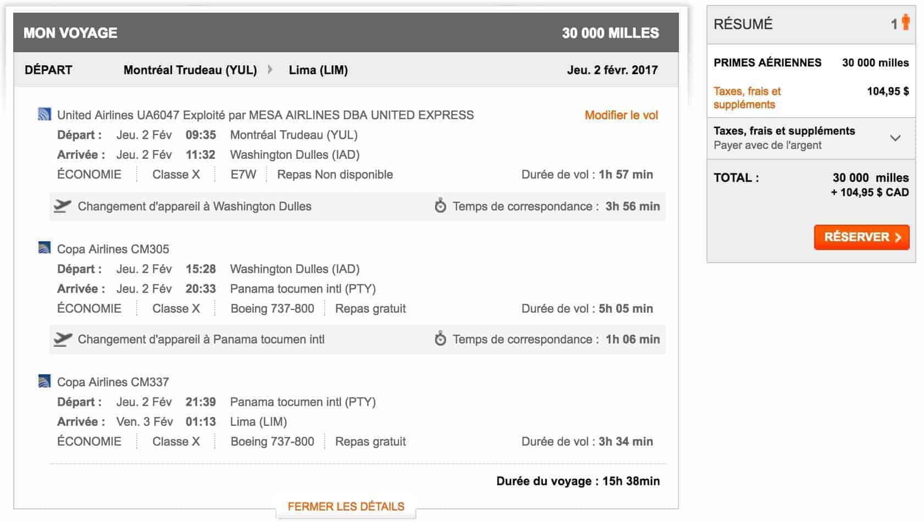Click the stopwatch icon beside 3h 56 min

(440, 206)
